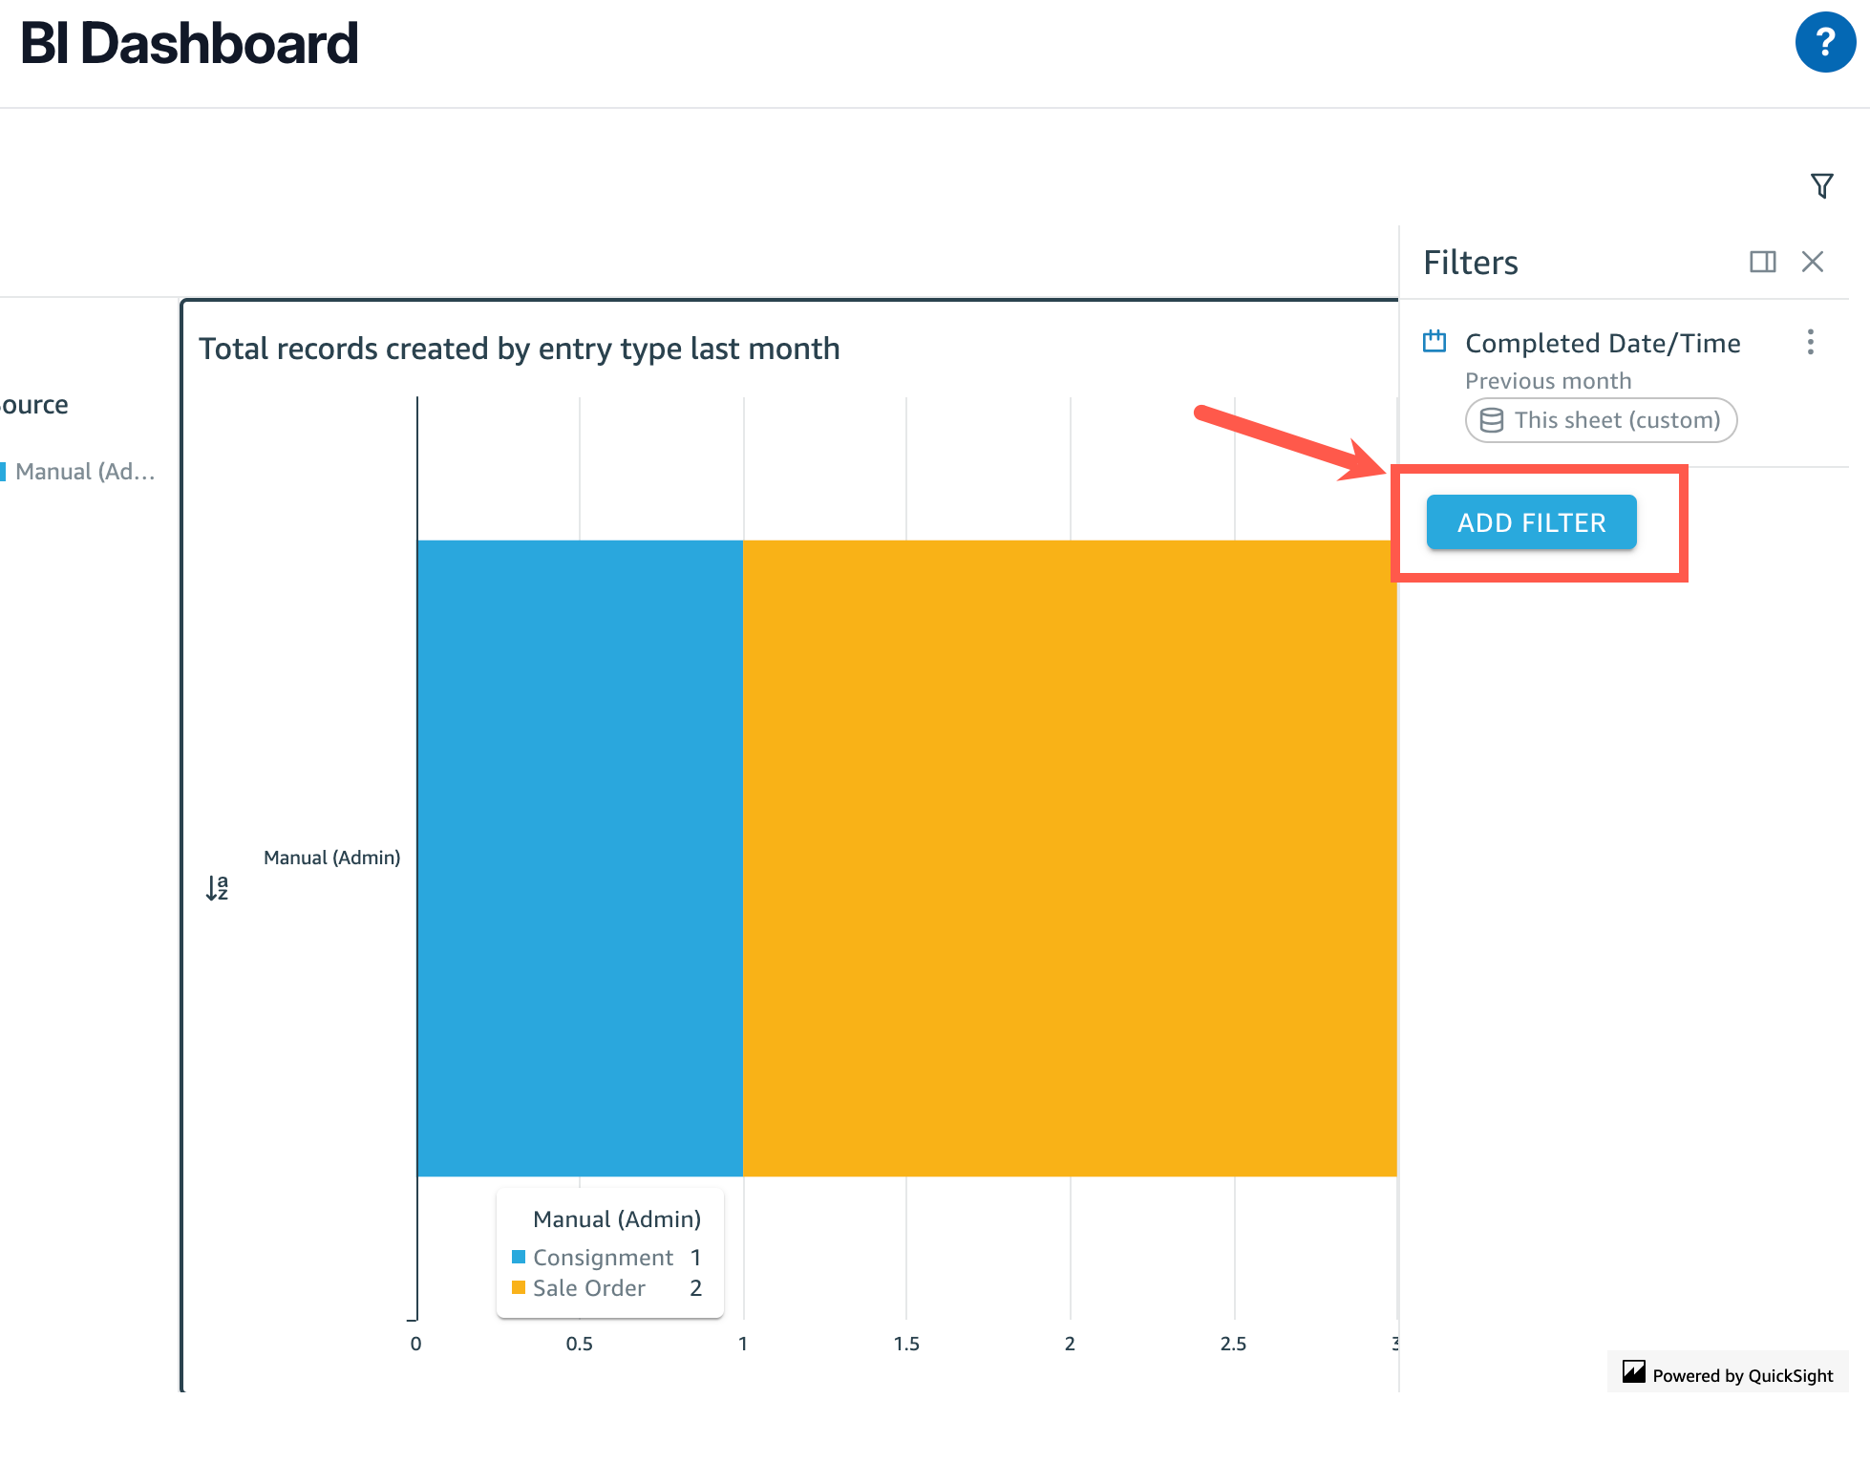The height and width of the screenshot is (1484, 1870).
Task: Click the calendar icon's filter row in Filters panel
Action: pos(1434,342)
